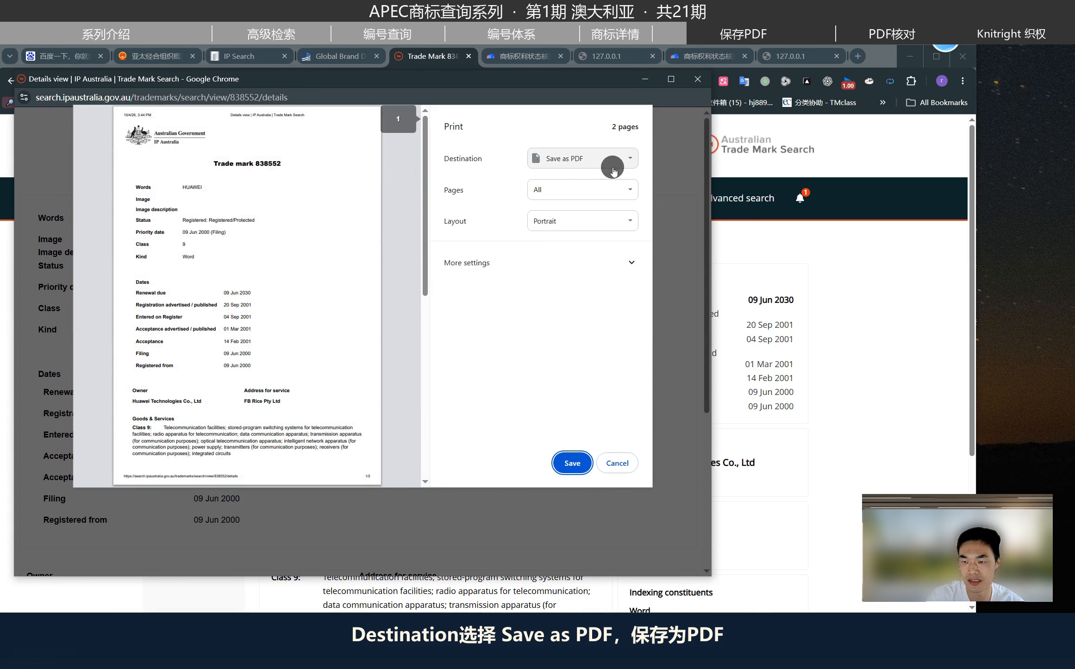
Task: Open the Chrome extensions puzzle menu
Action: pyautogui.click(x=911, y=81)
